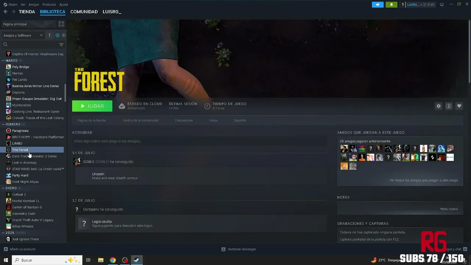The image size is (471, 265).
Task: Expand the Juegos y Software dropdown
Action: click(x=23, y=35)
